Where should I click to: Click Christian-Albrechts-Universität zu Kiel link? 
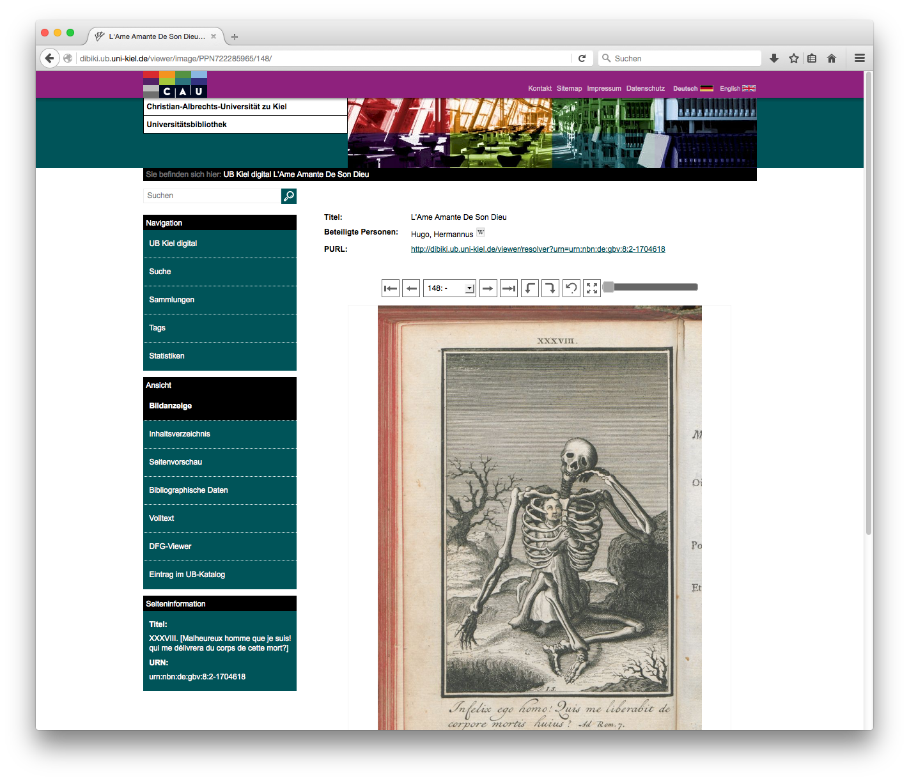click(217, 107)
